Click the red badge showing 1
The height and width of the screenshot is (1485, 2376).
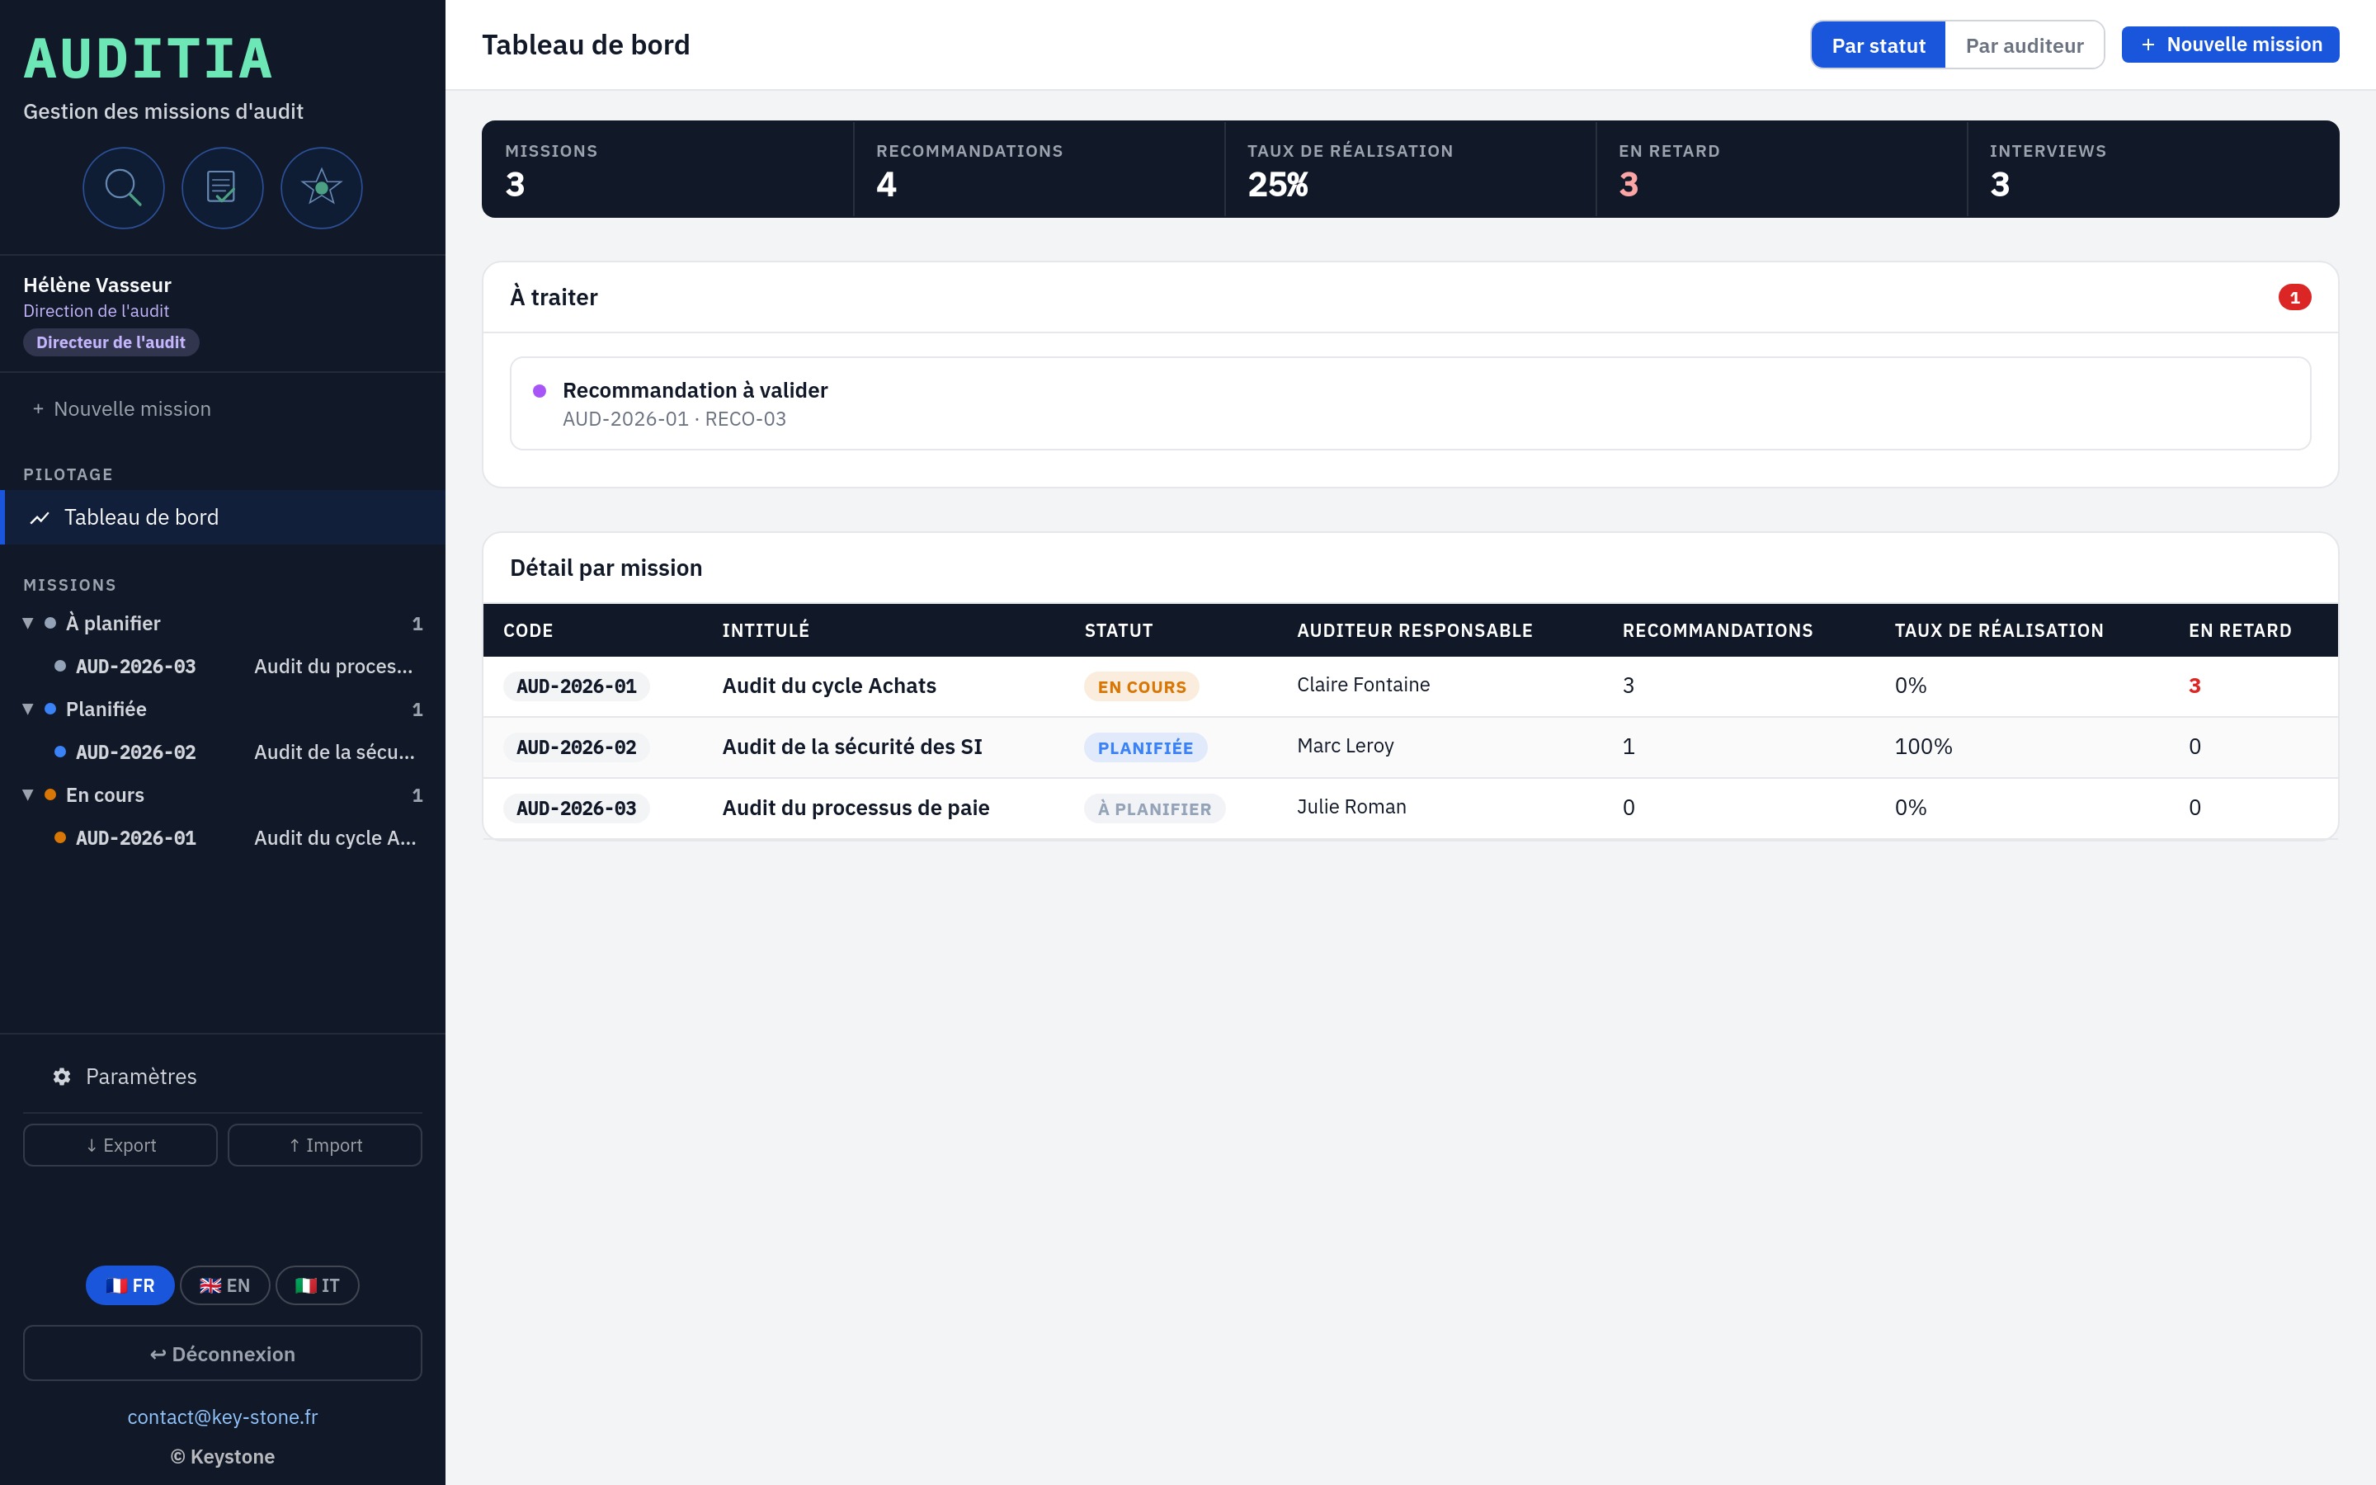point(2294,298)
